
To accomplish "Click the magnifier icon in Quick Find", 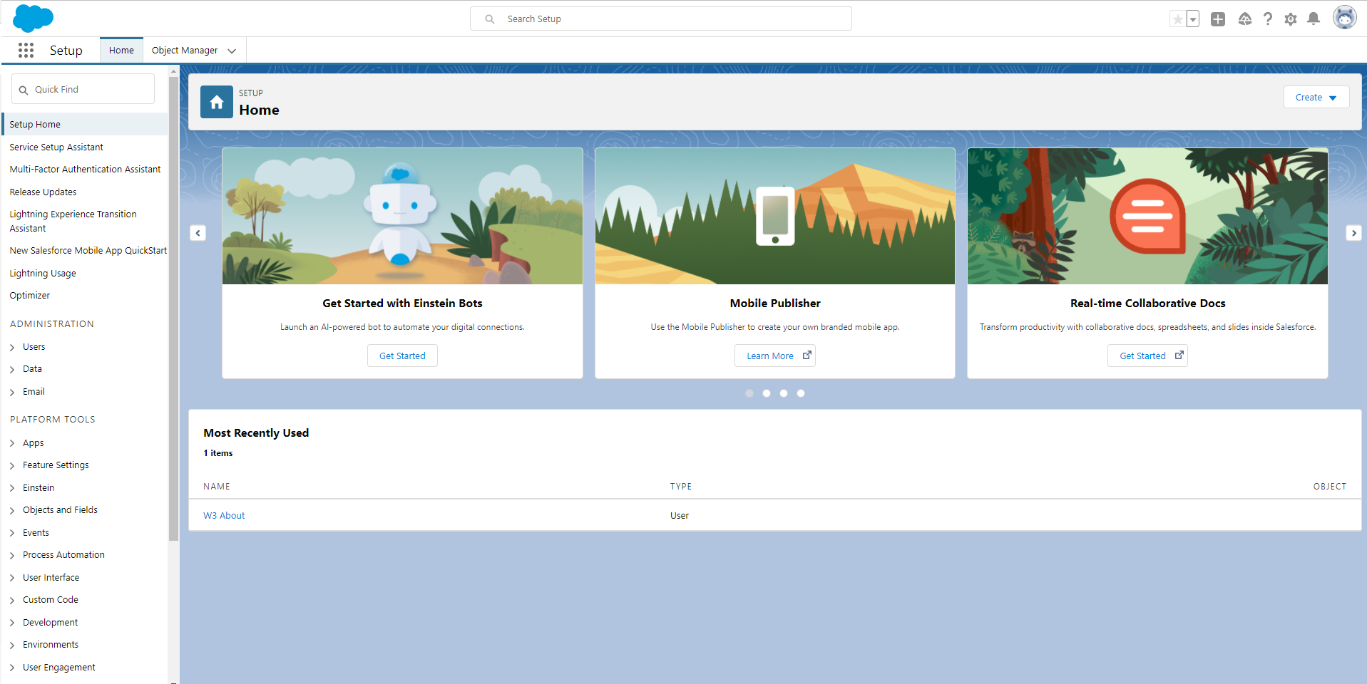I will 24,90.
